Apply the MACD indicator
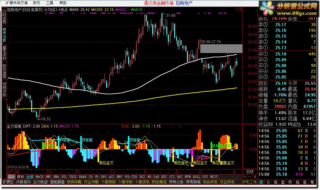 coord(39,177)
